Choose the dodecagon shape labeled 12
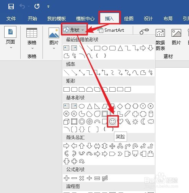This screenshot has height=193, width=189. coord(74,114)
